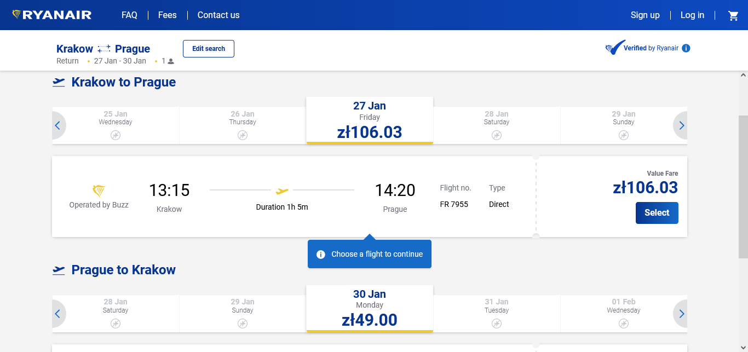Select the 27 Jan Friday date tab
This screenshot has height=352, width=748.
click(370, 120)
